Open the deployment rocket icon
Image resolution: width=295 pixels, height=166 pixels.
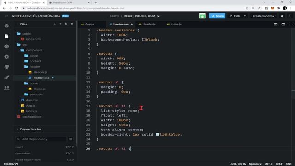[6, 77]
